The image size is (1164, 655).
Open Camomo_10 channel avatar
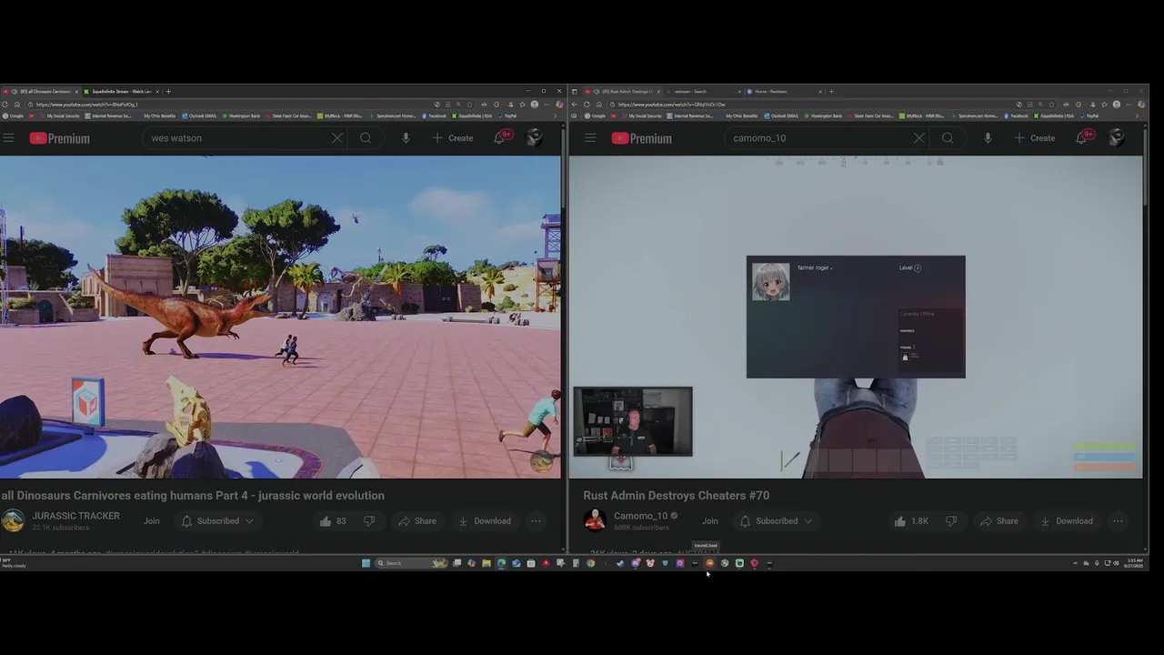(595, 520)
